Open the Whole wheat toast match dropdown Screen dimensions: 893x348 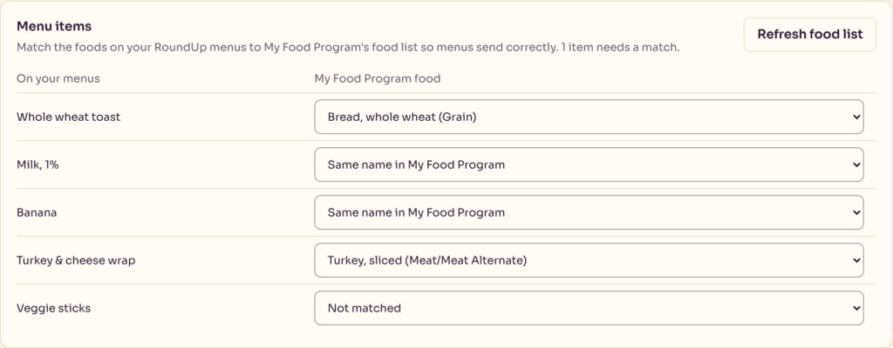pyautogui.click(x=589, y=117)
